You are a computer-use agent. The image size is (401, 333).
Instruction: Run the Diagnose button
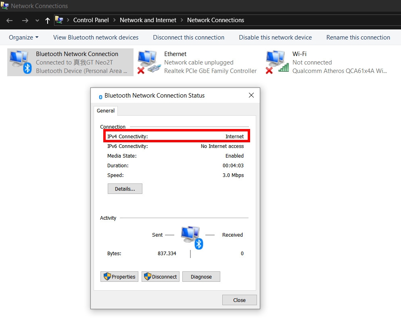point(201,277)
